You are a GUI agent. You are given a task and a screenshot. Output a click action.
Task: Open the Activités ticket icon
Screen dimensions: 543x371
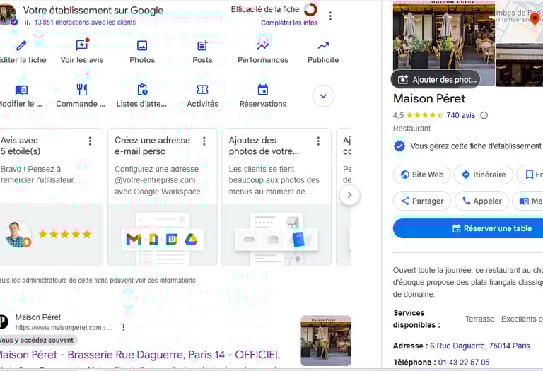click(202, 90)
